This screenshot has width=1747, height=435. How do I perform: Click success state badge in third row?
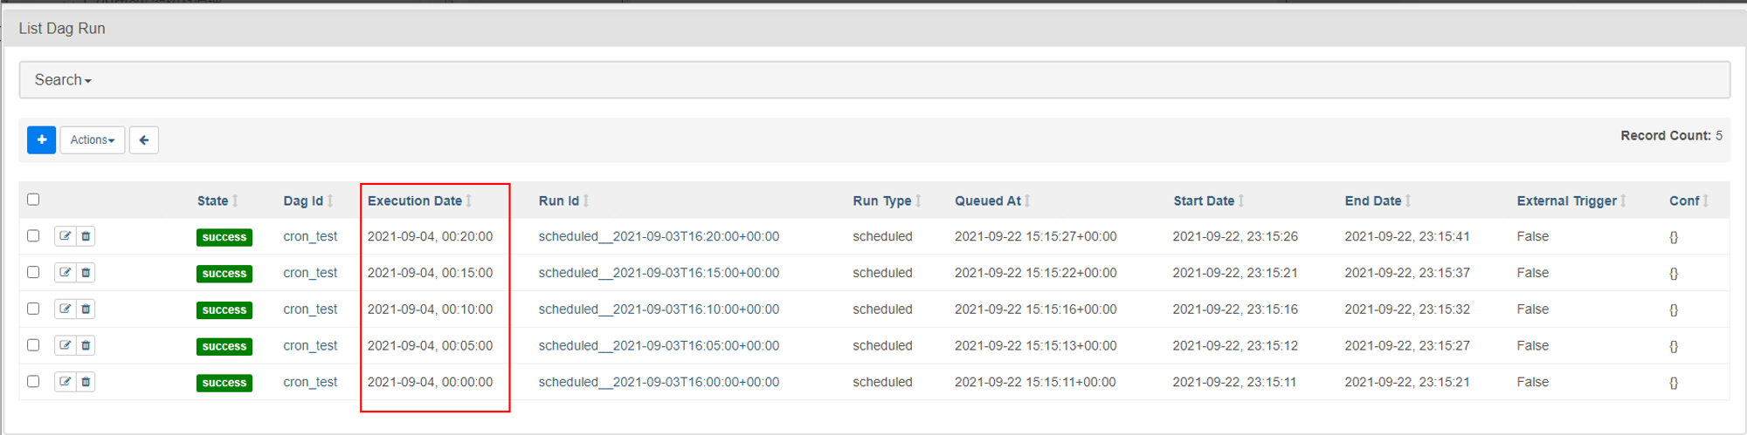224,310
